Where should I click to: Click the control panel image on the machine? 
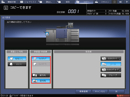[x=70, y=25]
